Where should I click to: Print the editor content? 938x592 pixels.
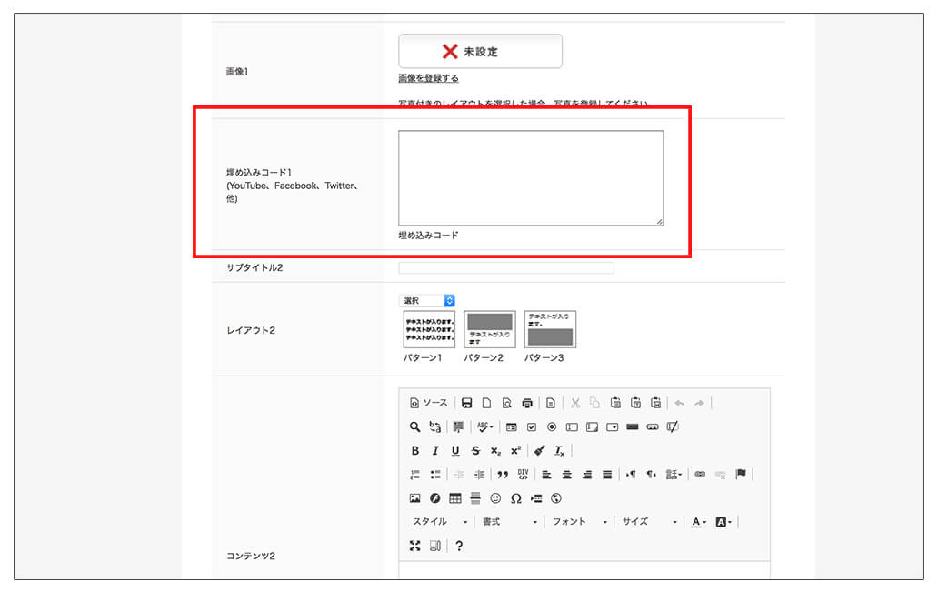pyautogui.click(x=527, y=403)
